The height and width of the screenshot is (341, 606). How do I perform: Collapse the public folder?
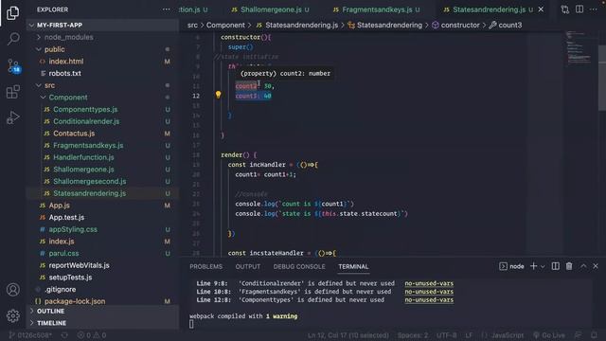[x=55, y=49]
